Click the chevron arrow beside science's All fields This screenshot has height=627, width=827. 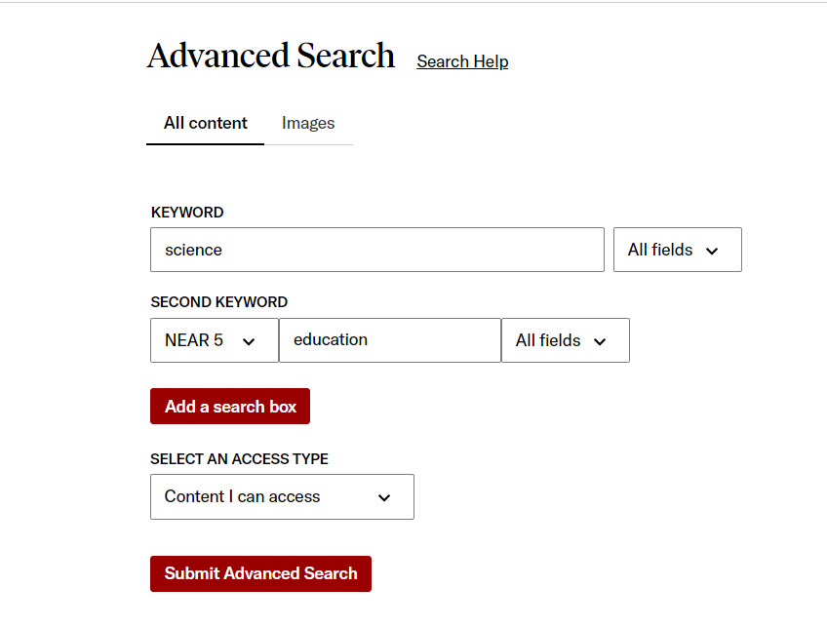click(712, 251)
